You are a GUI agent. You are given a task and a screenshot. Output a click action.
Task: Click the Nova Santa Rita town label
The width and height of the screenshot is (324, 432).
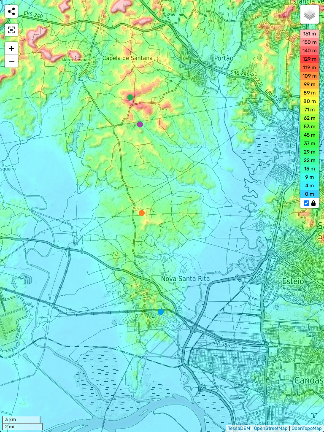pos(185,279)
